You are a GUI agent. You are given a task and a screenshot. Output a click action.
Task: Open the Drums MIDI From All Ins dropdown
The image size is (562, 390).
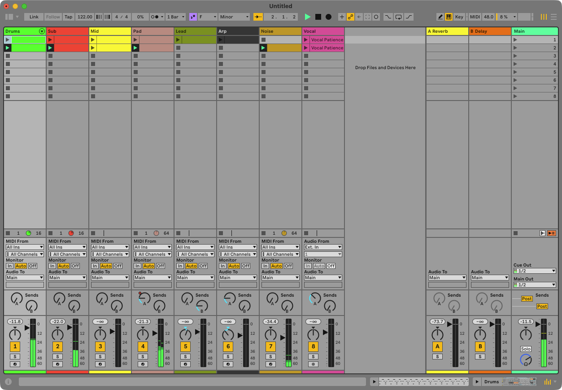[x=25, y=247]
